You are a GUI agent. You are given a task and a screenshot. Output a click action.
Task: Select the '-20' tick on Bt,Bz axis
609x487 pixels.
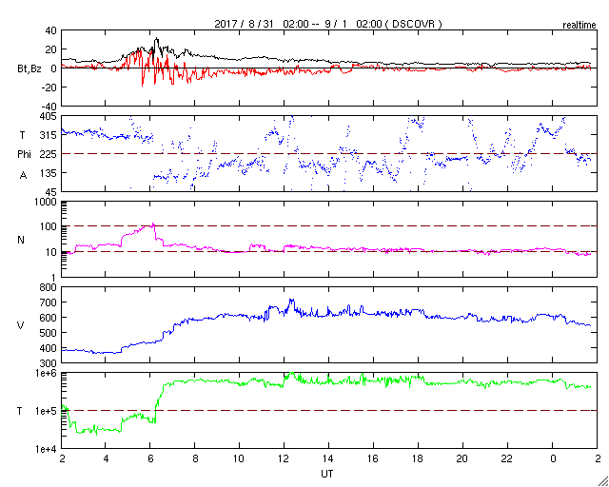tap(49, 88)
